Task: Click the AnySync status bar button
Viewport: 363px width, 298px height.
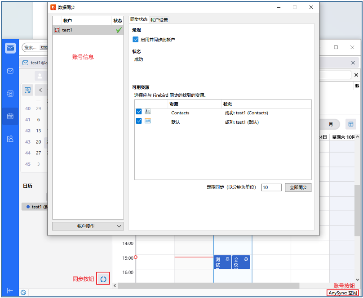Action: tap(342, 293)
